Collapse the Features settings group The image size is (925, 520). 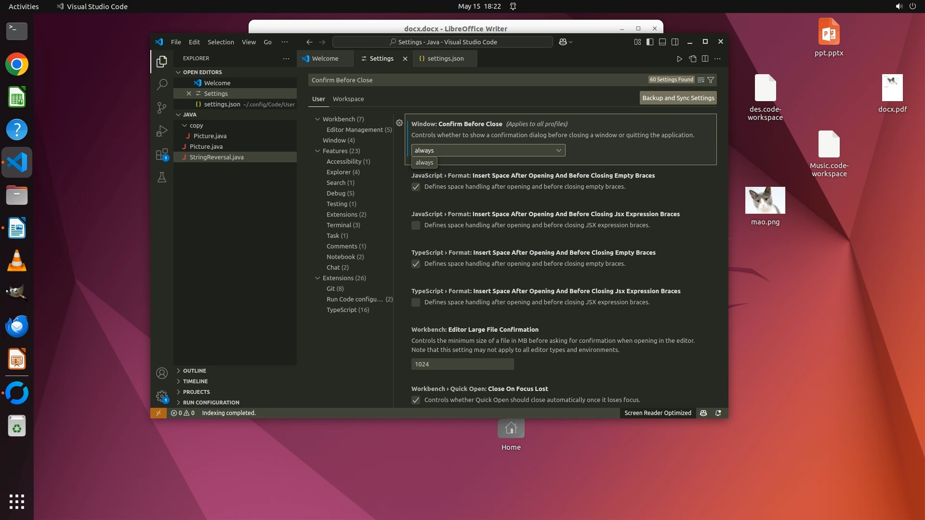pos(317,151)
